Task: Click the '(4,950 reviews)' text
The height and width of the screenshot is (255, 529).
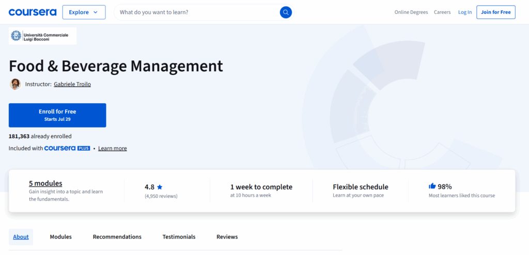Action: pyautogui.click(x=161, y=196)
